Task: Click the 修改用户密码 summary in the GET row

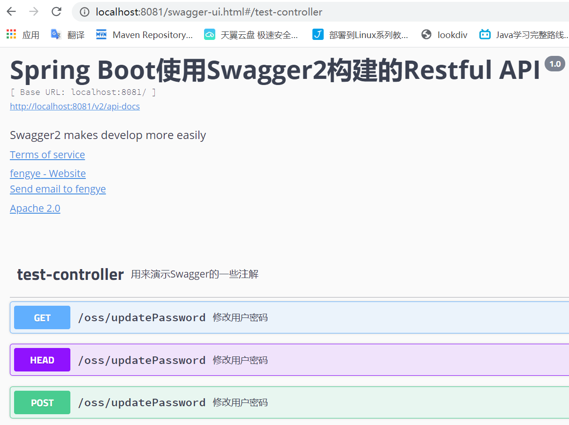Action: [240, 317]
